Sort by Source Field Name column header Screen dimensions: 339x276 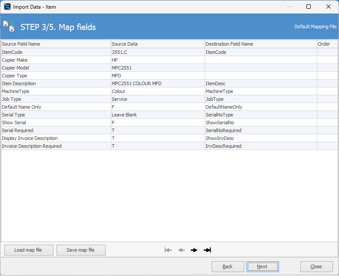pyautogui.click(x=56, y=44)
